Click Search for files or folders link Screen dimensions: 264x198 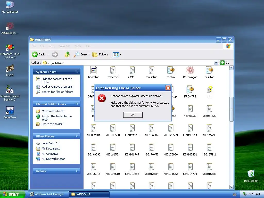click(57, 92)
